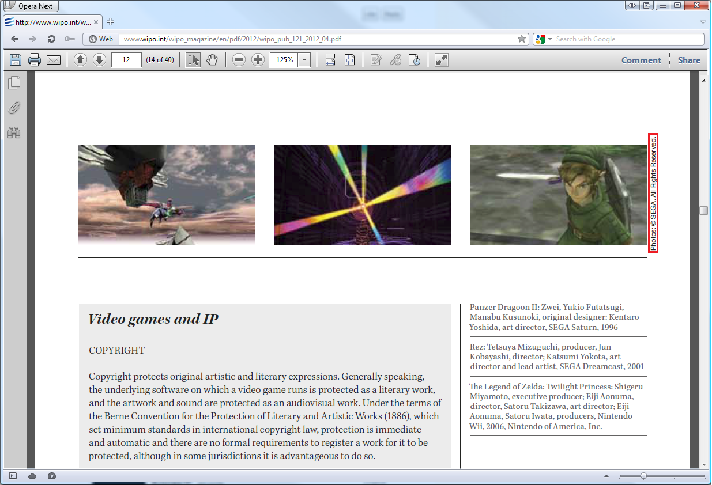Open the view options arrow near zoom slider
This screenshot has width=712, height=485.
[x=606, y=476]
